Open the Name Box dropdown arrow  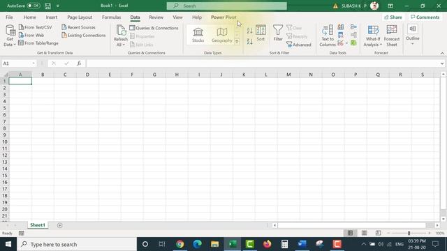point(34,63)
